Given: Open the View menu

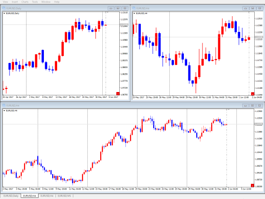Looking at the screenshot, I should [5, 2].
